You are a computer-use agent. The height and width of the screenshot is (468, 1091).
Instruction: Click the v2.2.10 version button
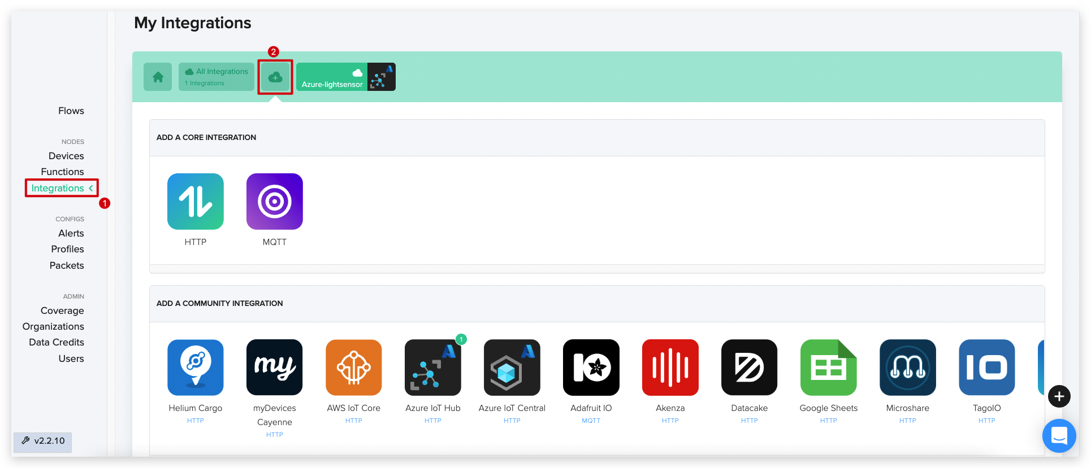43,441
